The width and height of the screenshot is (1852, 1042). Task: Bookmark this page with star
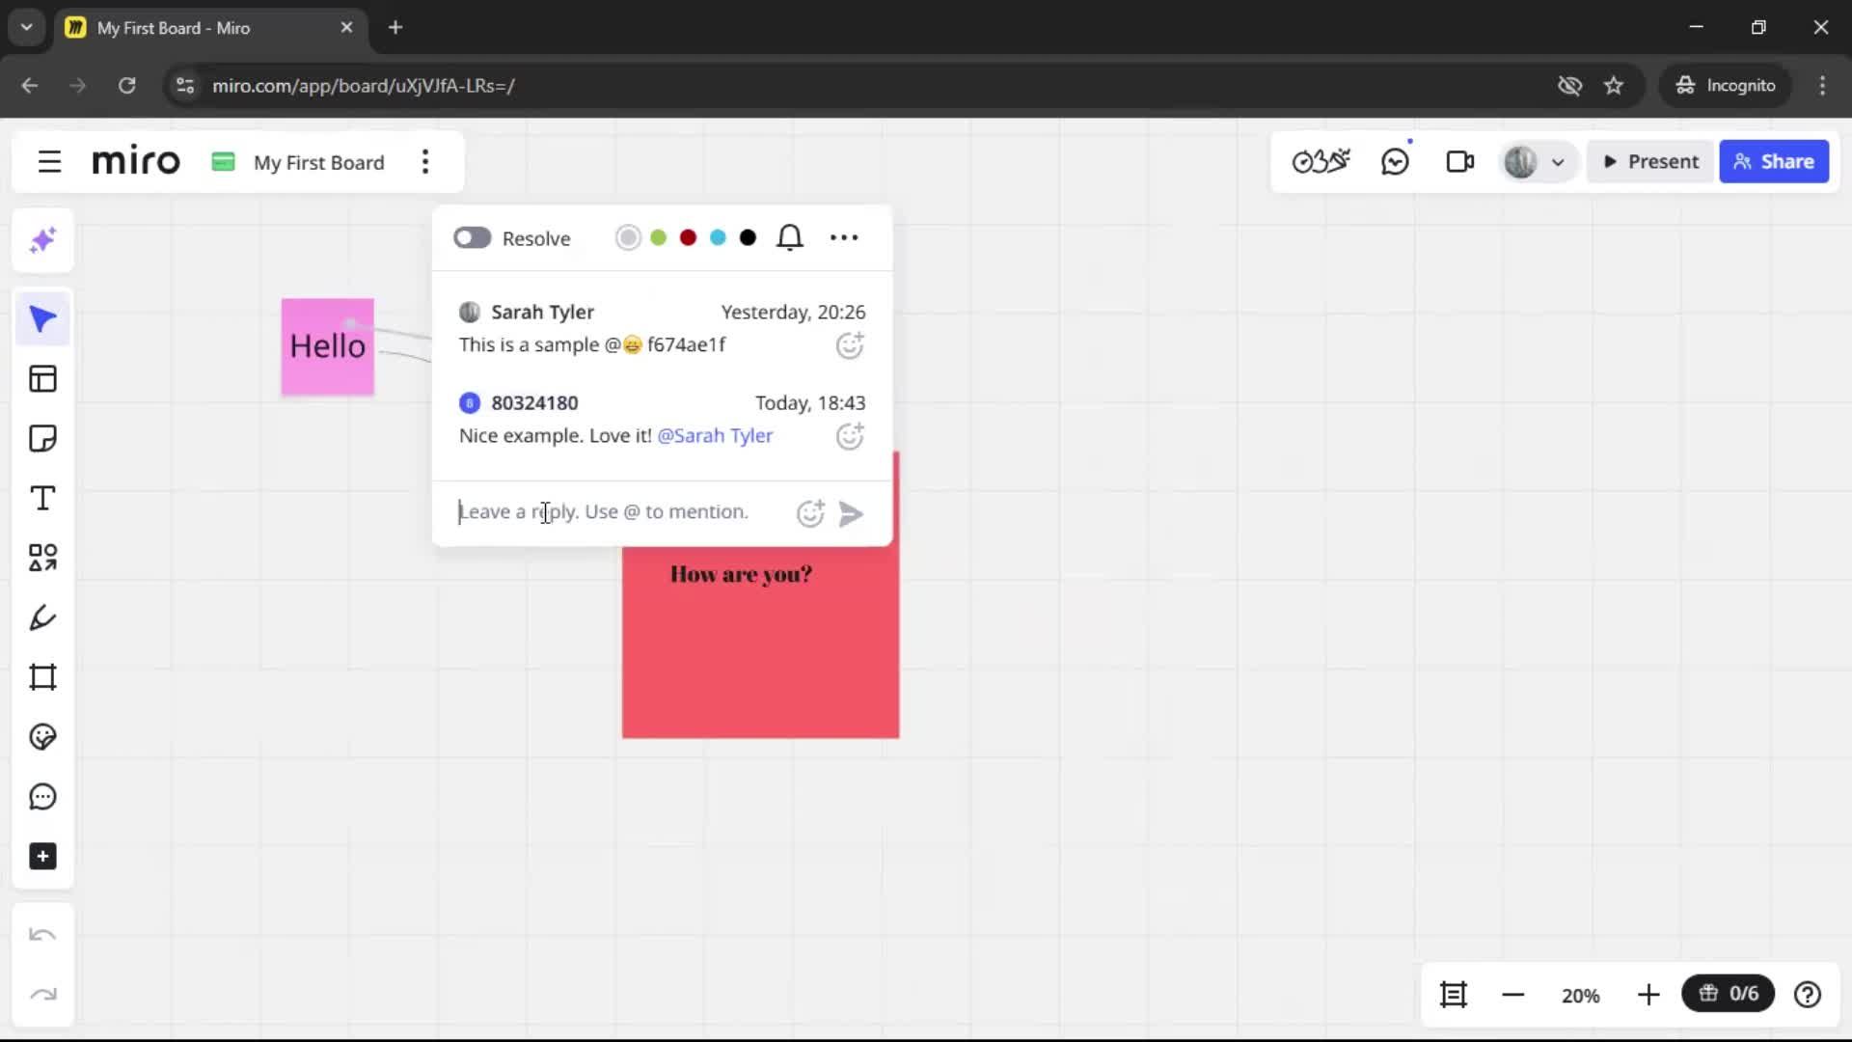[x=1614, y=86]
